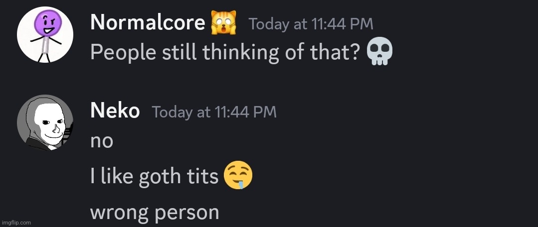Image resolution: width=538 pixels, height=227 pixels.
Task: Click the imgflip.com watermark
Action: coord(16,223)
